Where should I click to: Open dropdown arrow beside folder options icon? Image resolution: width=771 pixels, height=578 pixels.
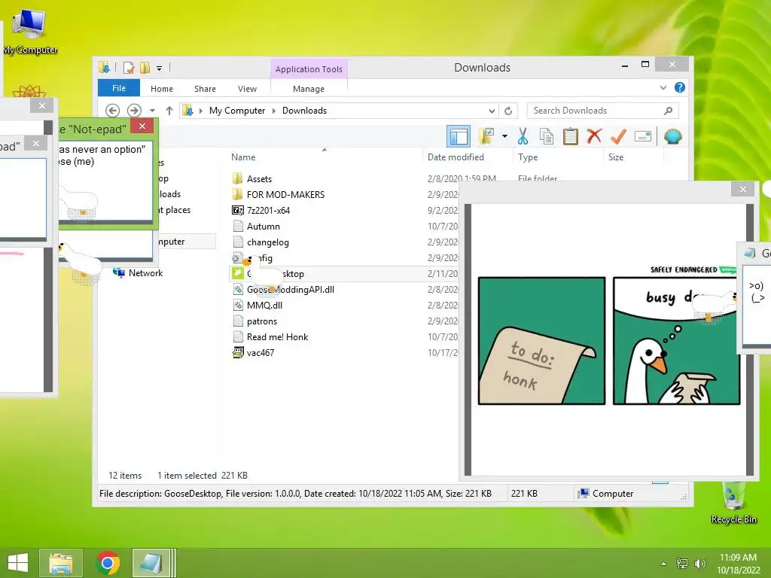[504, 136]
